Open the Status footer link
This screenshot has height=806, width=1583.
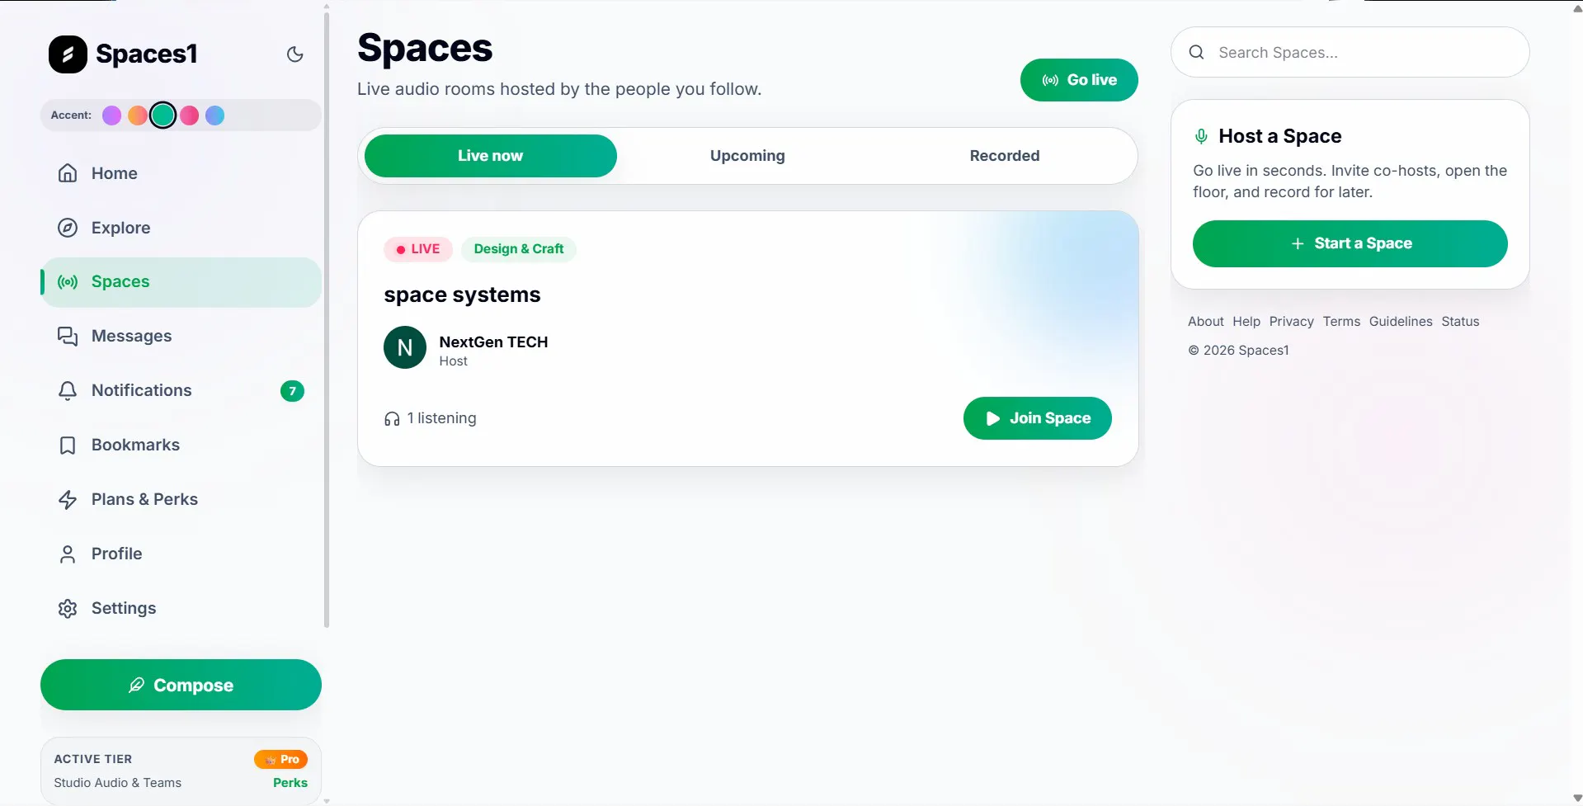point(1460,322)
